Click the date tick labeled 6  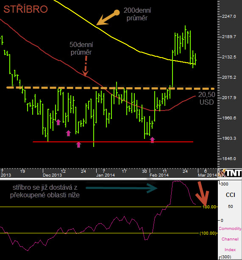click(206, 171)
